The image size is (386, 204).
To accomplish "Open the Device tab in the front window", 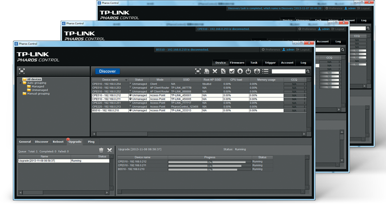I will [x=221, y=63].
